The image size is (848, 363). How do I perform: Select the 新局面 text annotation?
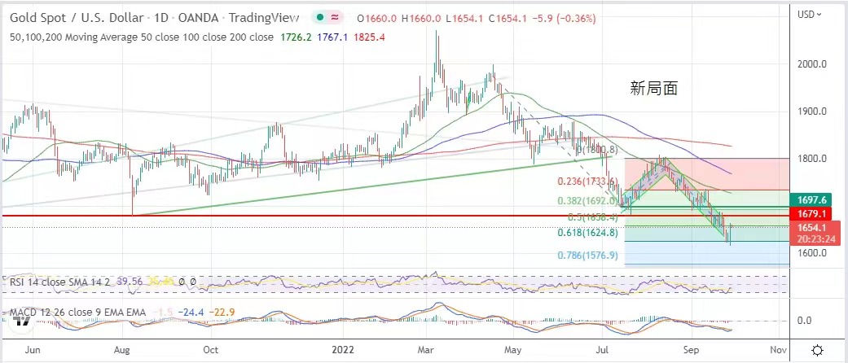point(654,90)
